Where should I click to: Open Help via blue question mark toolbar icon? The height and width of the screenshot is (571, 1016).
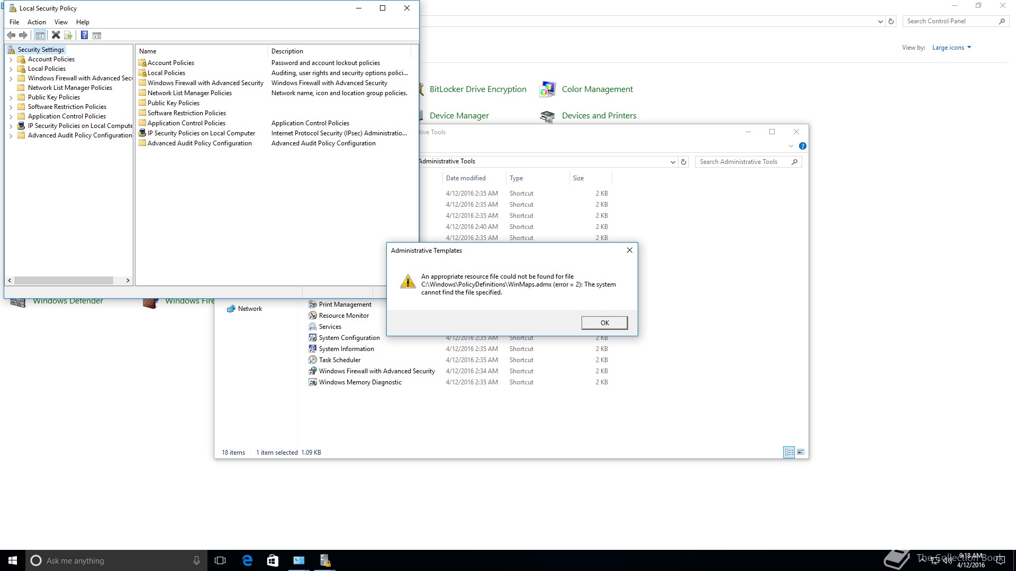point(84,35)
